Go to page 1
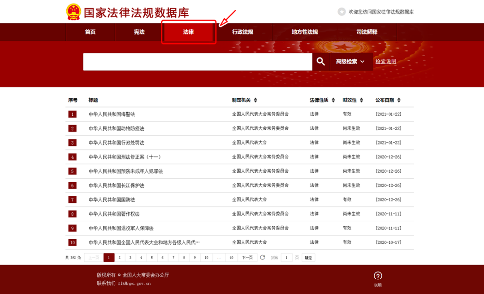484x294 pixels. [x=108, y=258]
